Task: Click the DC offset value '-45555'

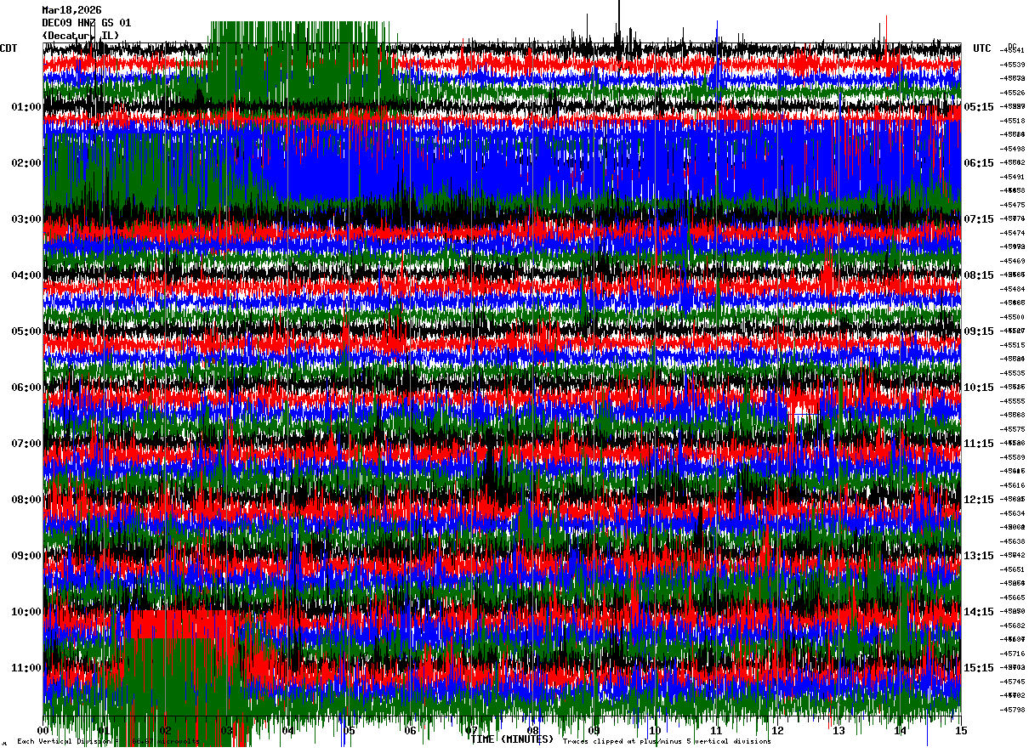Action: coord(1013,401)
